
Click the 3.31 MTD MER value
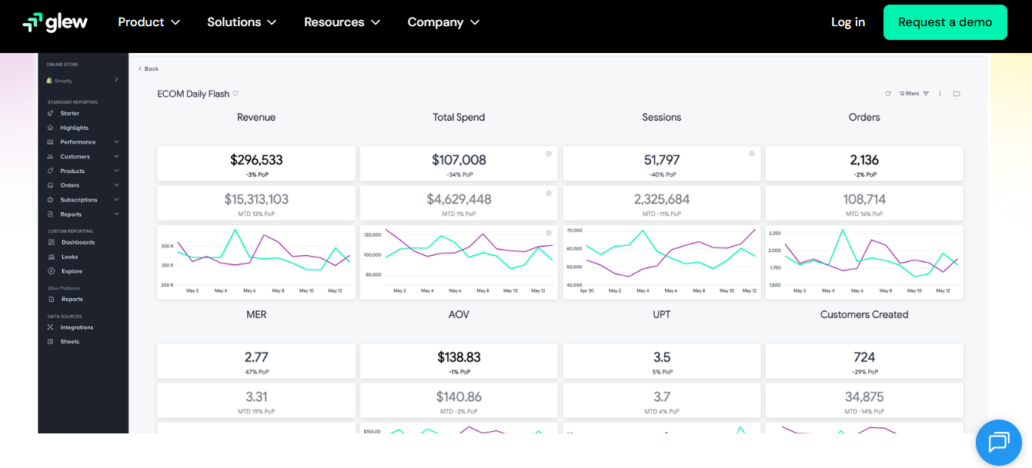pos(256,397)
